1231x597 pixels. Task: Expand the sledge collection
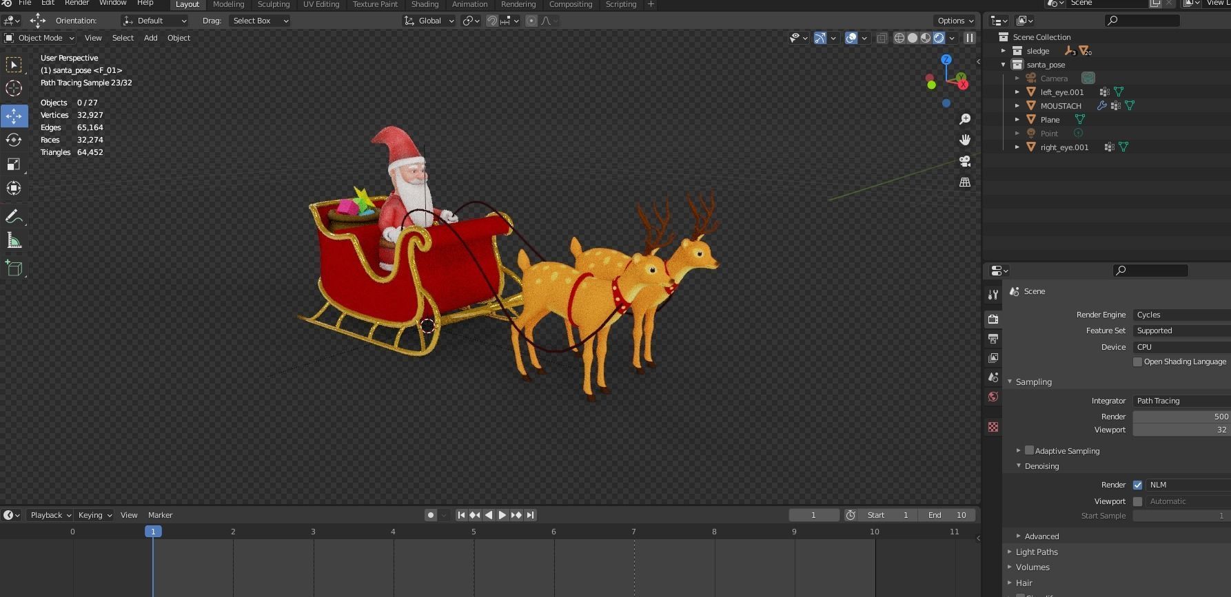click(1004, 51)
